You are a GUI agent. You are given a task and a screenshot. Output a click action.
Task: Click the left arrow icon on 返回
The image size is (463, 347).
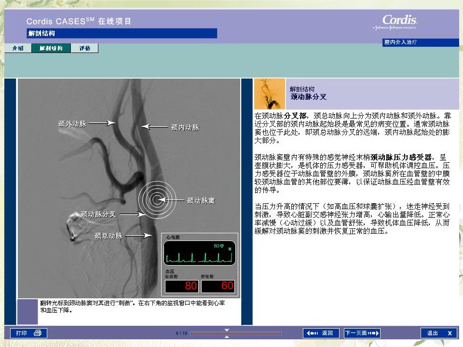312,333
